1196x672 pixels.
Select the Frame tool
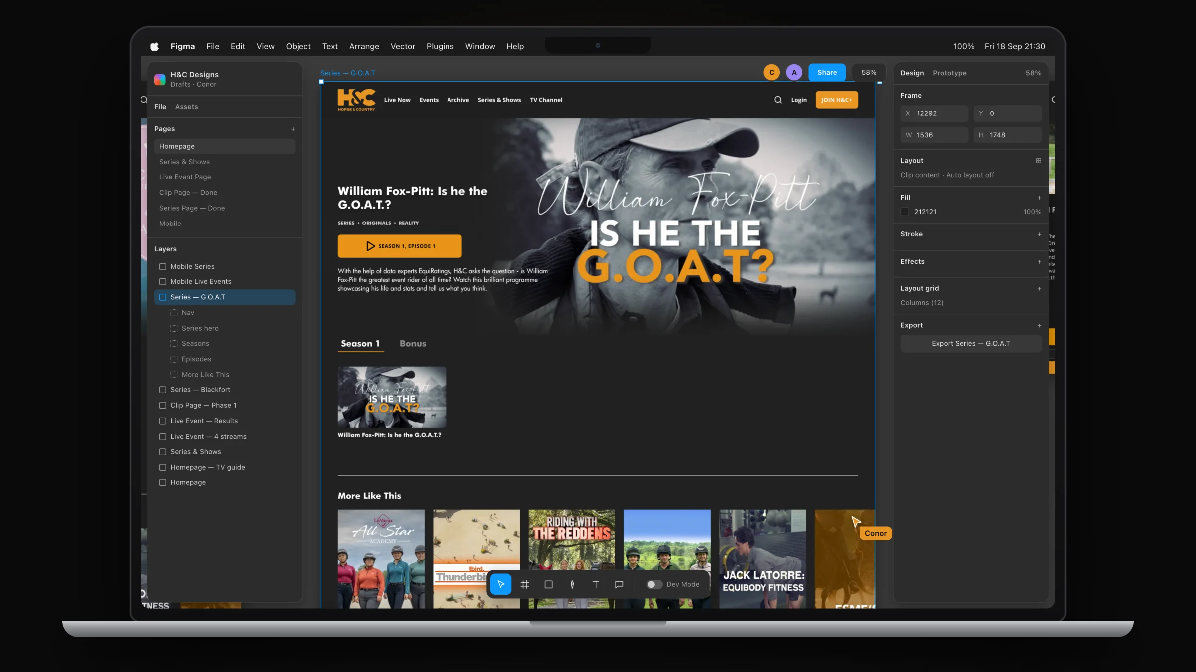pos(525,584)
